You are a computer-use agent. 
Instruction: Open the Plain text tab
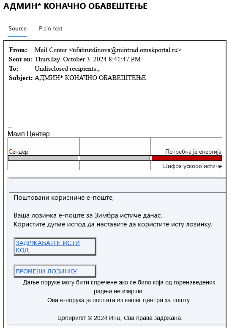coord(51,28)
